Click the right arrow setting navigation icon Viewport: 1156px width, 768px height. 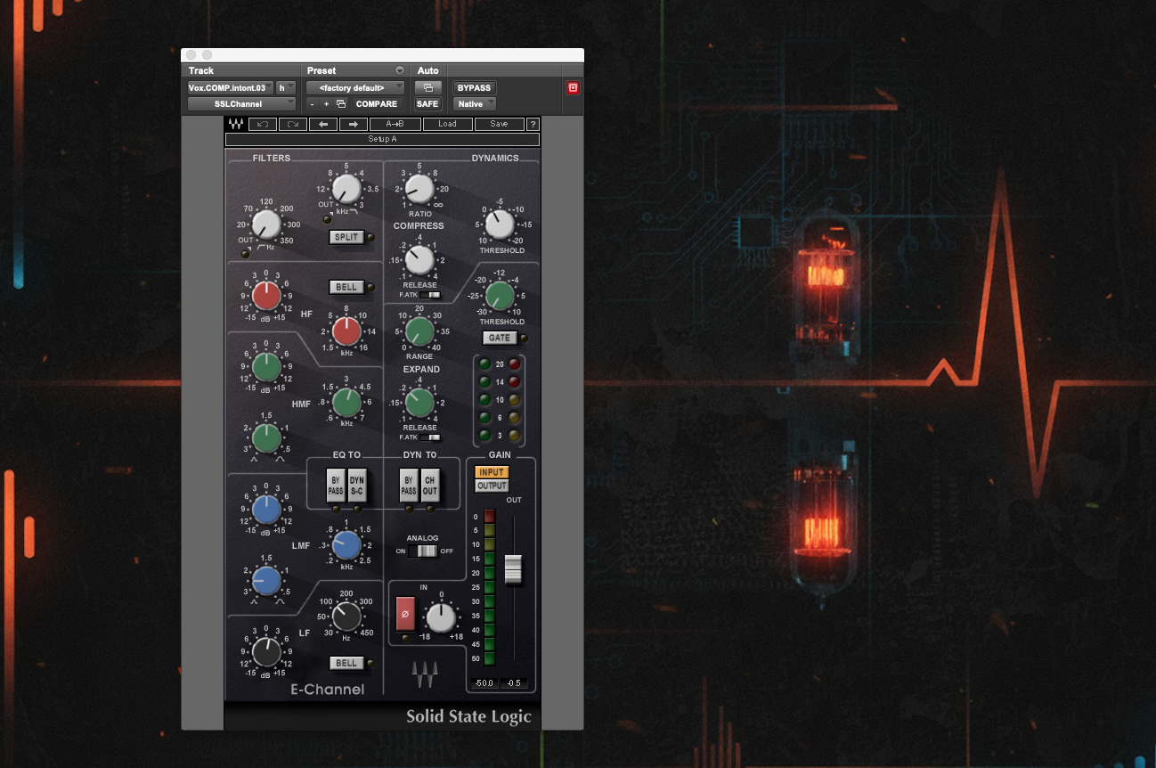point(353,124)
